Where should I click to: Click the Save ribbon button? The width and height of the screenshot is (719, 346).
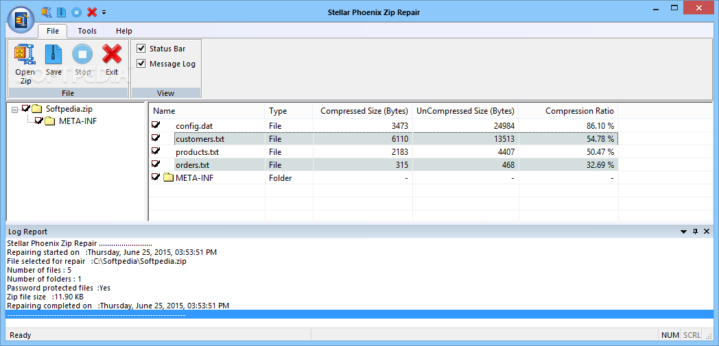point(54,60)
